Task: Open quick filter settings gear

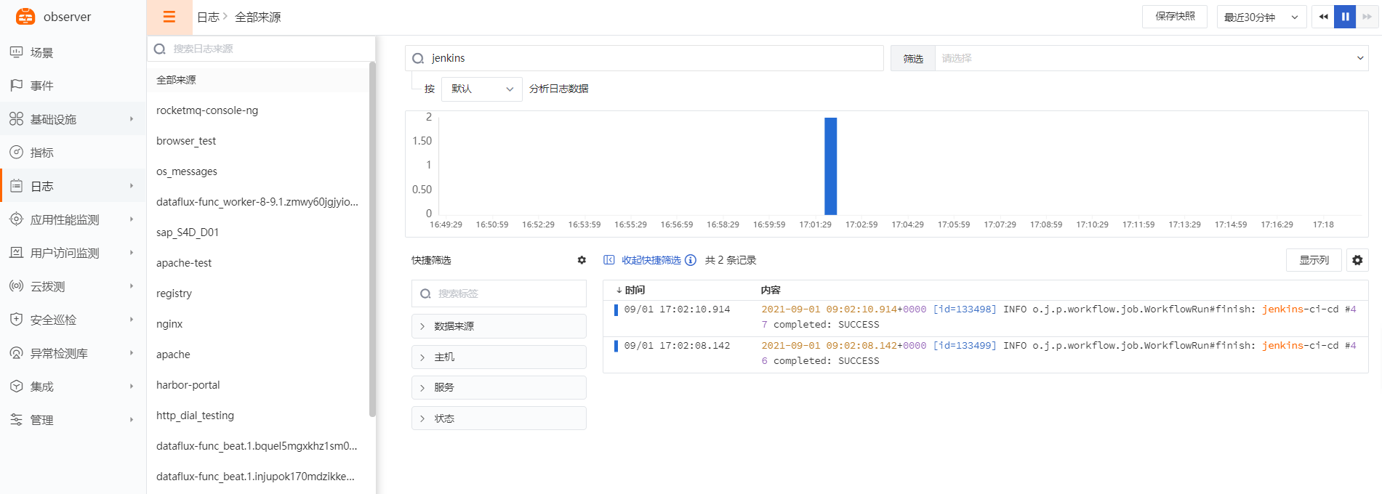Action: point(582,260)
